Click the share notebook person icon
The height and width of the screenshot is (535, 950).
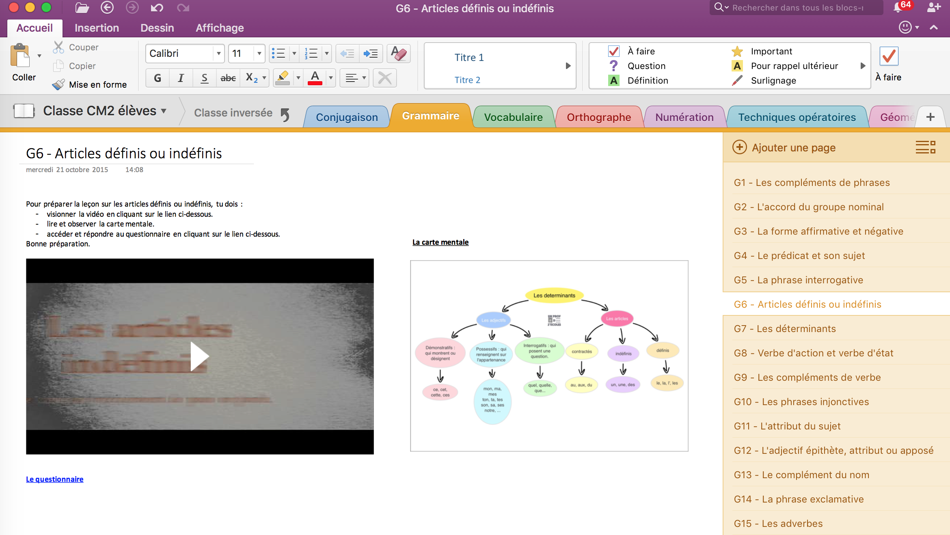coord(933,8)
